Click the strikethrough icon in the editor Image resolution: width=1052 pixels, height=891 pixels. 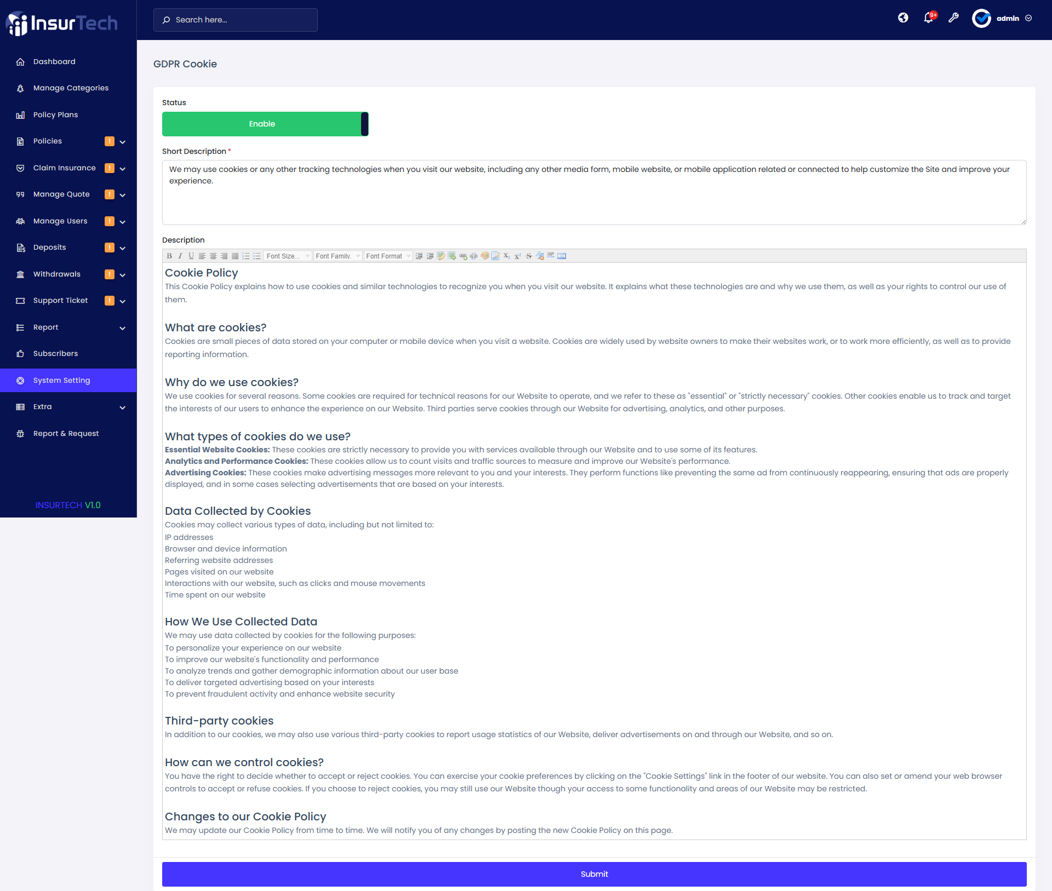click(529, 256)
